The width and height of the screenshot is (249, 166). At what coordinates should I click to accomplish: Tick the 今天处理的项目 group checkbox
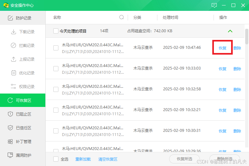[56, 31]
